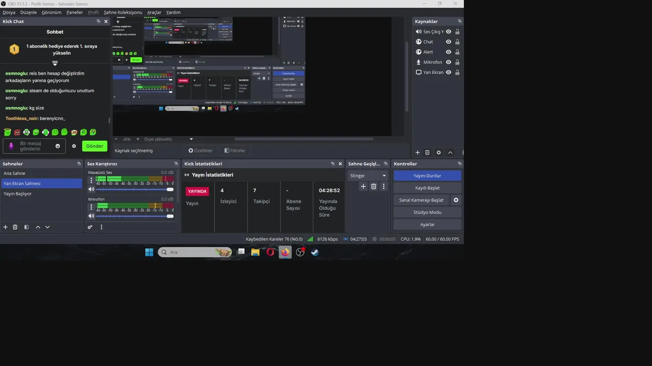Screen dimensions: 652x366
Task: Add a new scene with plus icon
Action: (6, 227)
